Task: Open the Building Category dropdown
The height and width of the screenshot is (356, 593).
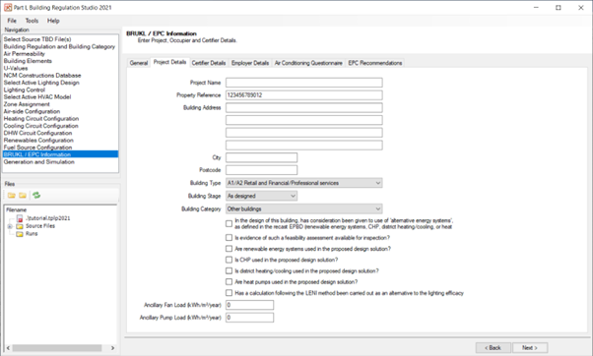Action: coord(303,208)
